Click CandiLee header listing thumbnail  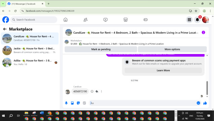(69, 33)
